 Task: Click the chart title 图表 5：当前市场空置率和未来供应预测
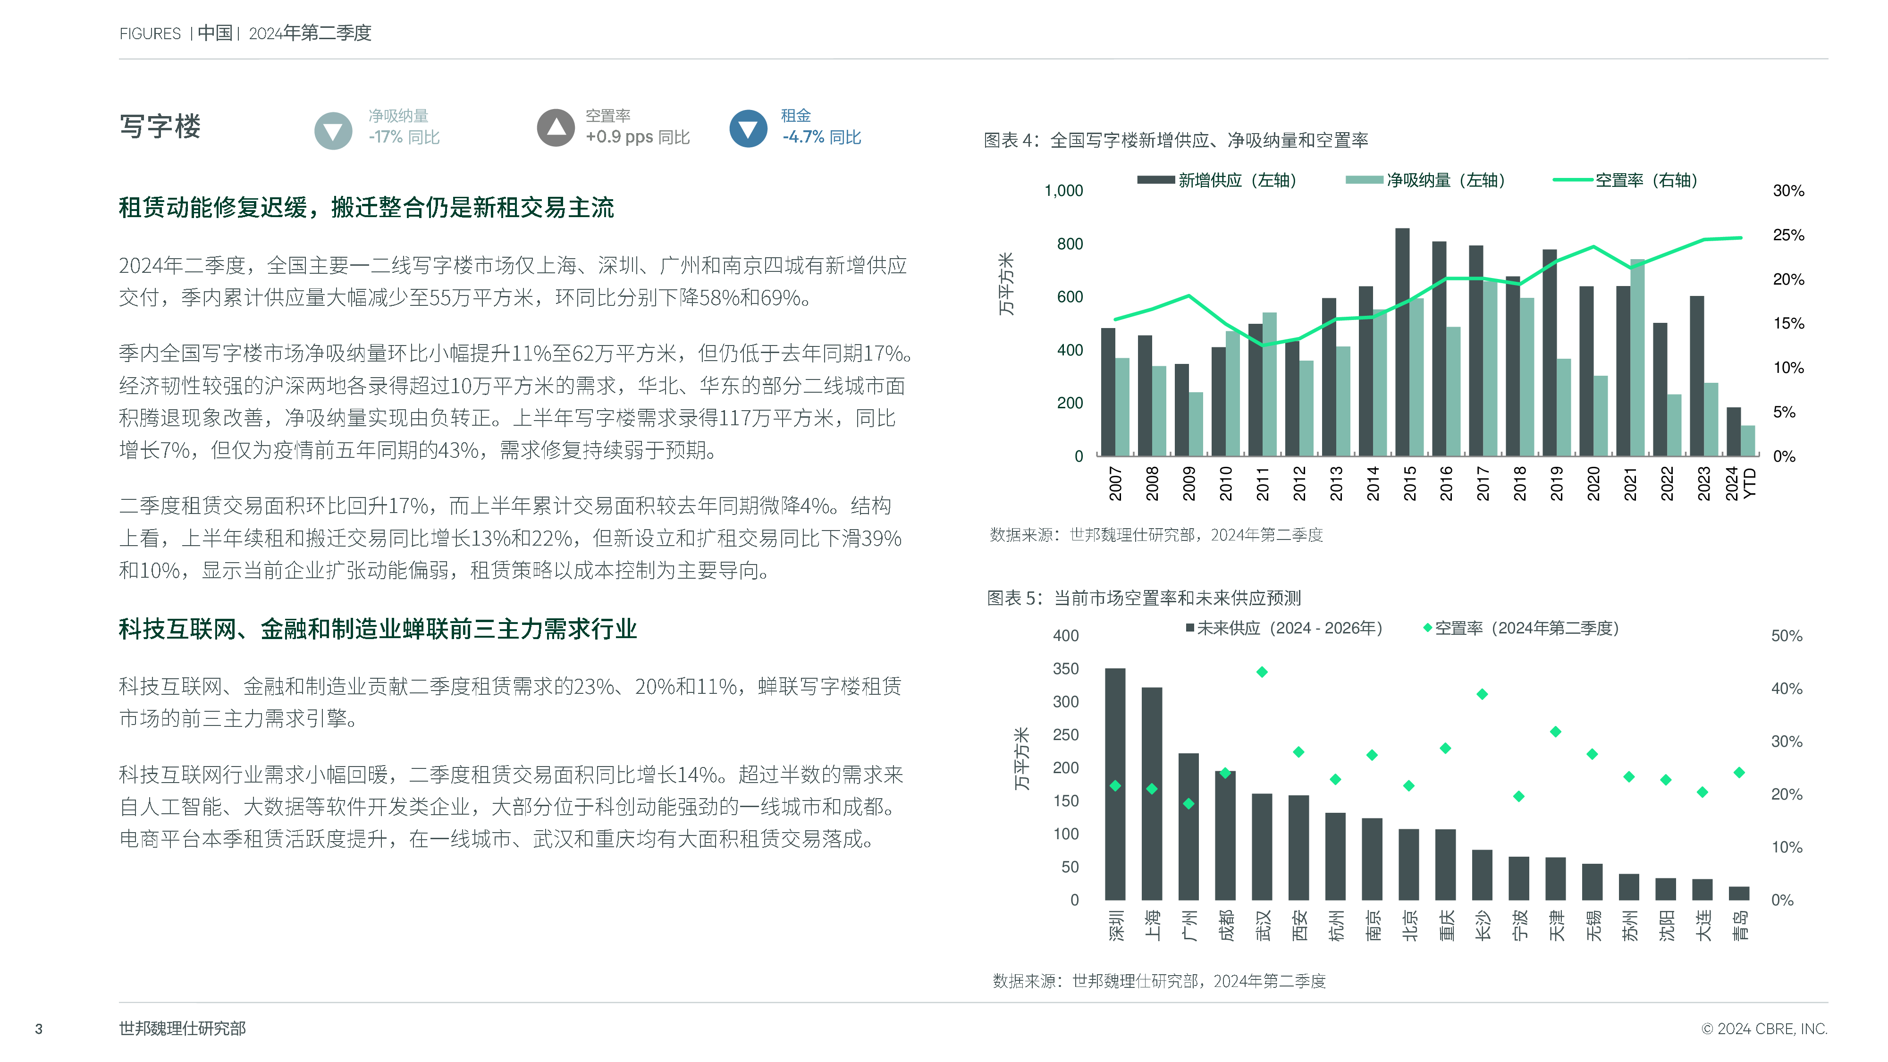click(1144, 598)
